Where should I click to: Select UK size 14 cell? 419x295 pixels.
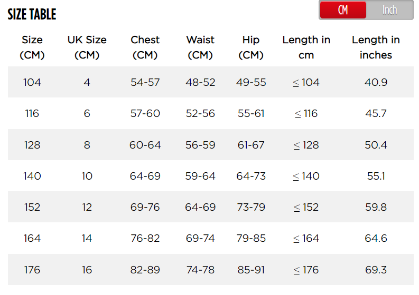coord(87,239)
